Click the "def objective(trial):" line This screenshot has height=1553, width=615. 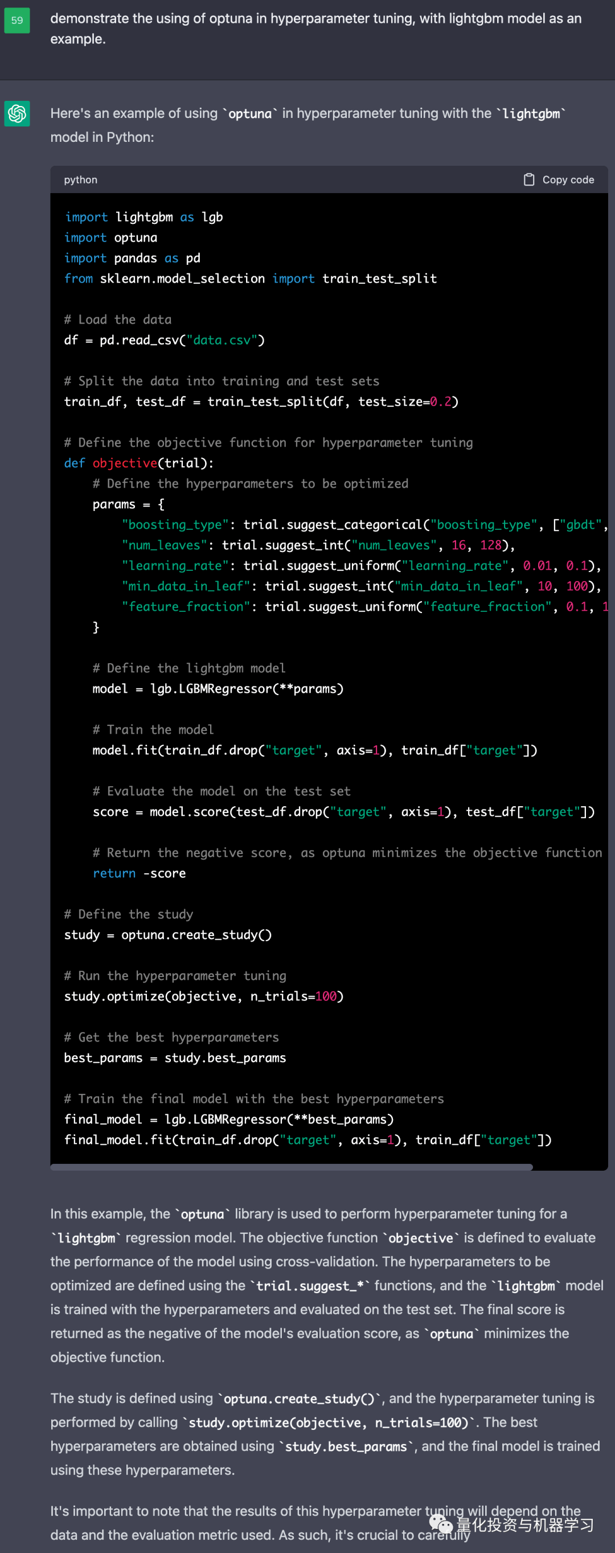point(138,463)
